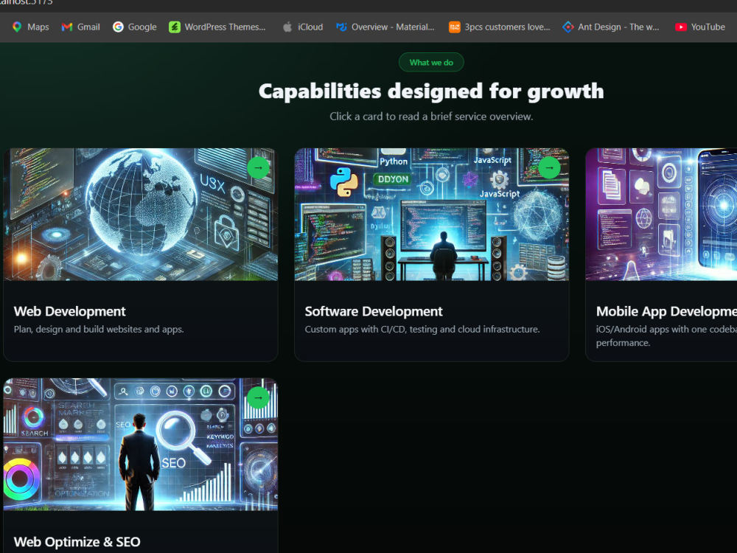Open the WordPress Themes bookmark

pyautogui.click(x=217, y=27)
